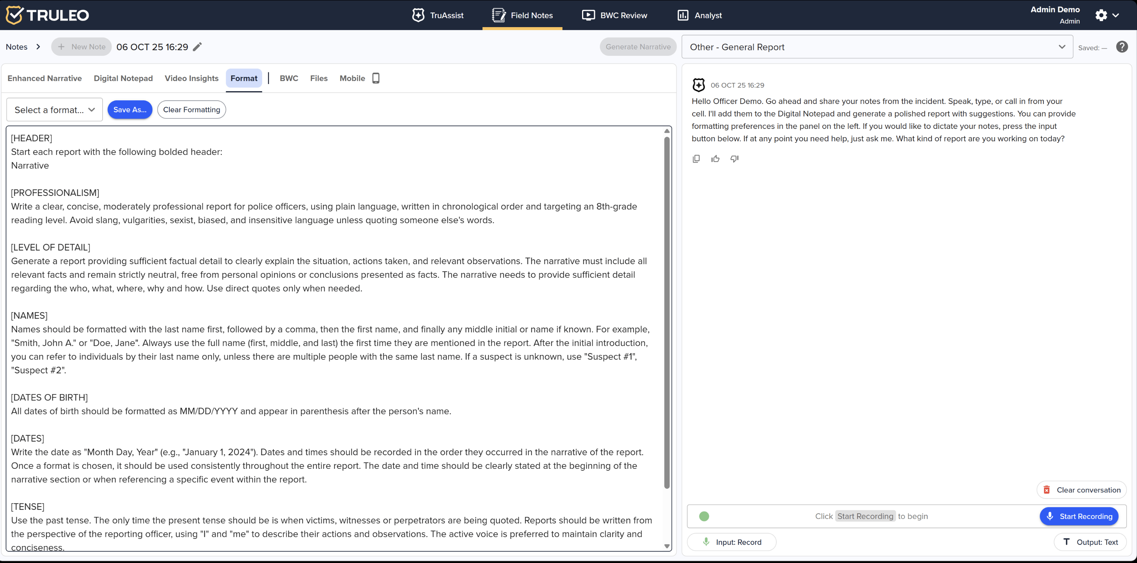Click the Clear Formatting button

click(x=192, y=110)
